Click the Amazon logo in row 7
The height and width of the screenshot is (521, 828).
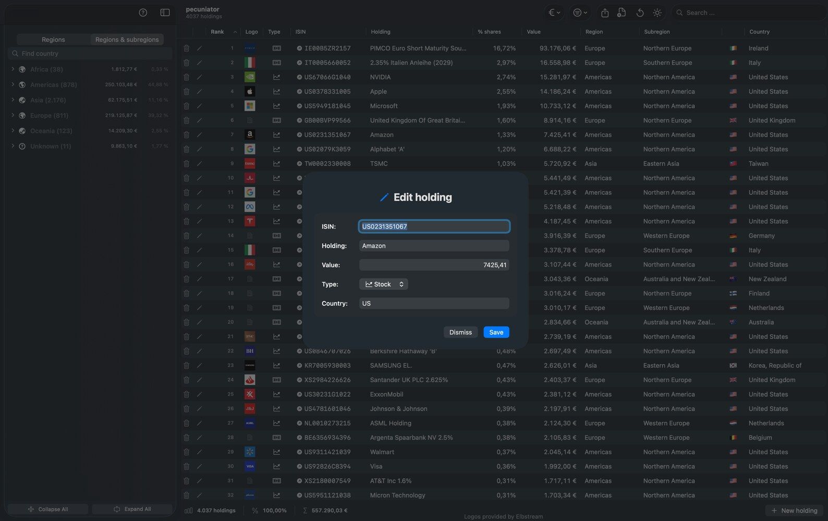point(250,135)
